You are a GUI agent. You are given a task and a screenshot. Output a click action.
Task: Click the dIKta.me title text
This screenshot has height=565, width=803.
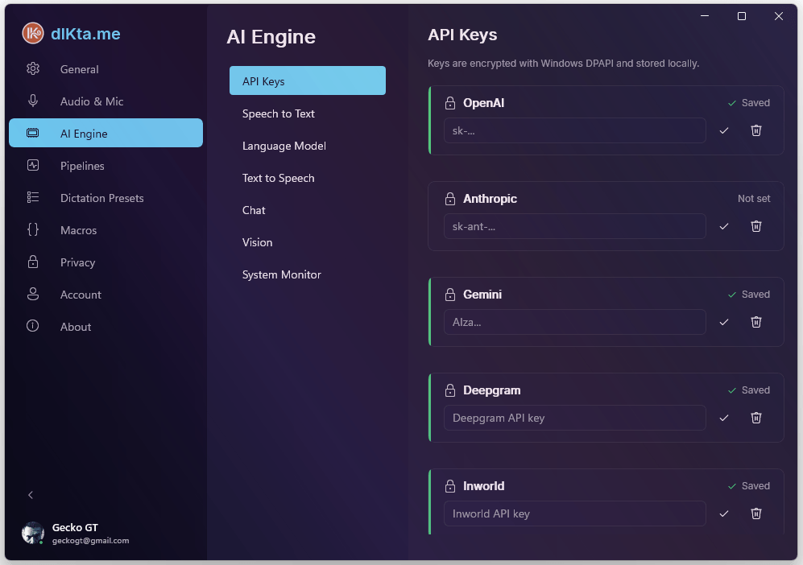tap(85, 34)
